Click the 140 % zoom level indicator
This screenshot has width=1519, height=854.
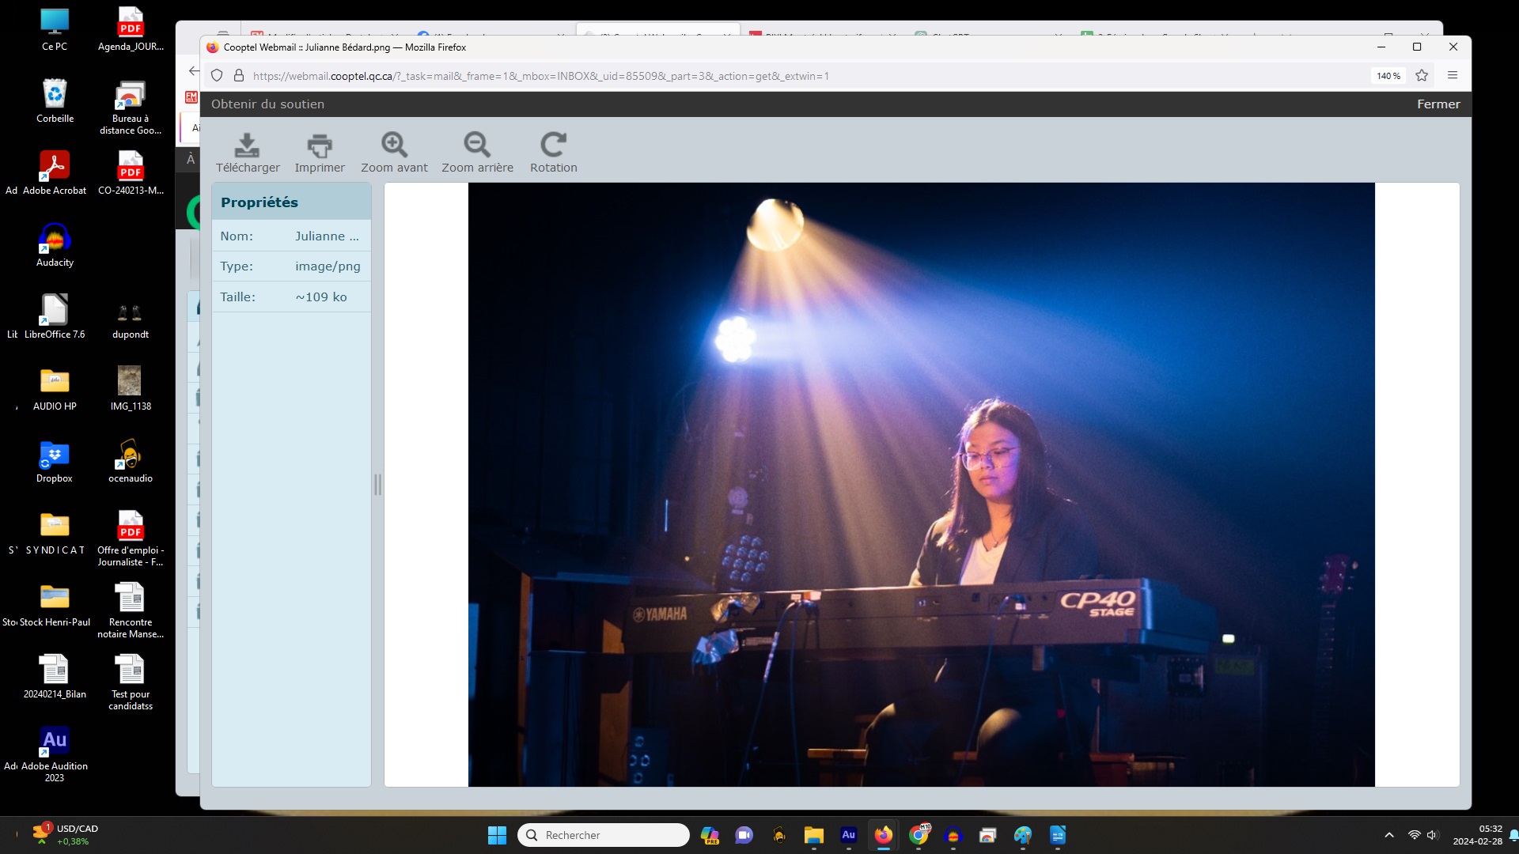pos(1388,76)
